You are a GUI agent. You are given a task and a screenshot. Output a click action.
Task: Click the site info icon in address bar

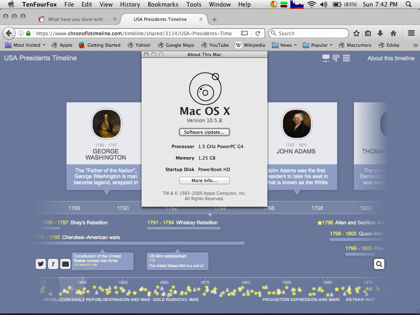tap(21, 33)
